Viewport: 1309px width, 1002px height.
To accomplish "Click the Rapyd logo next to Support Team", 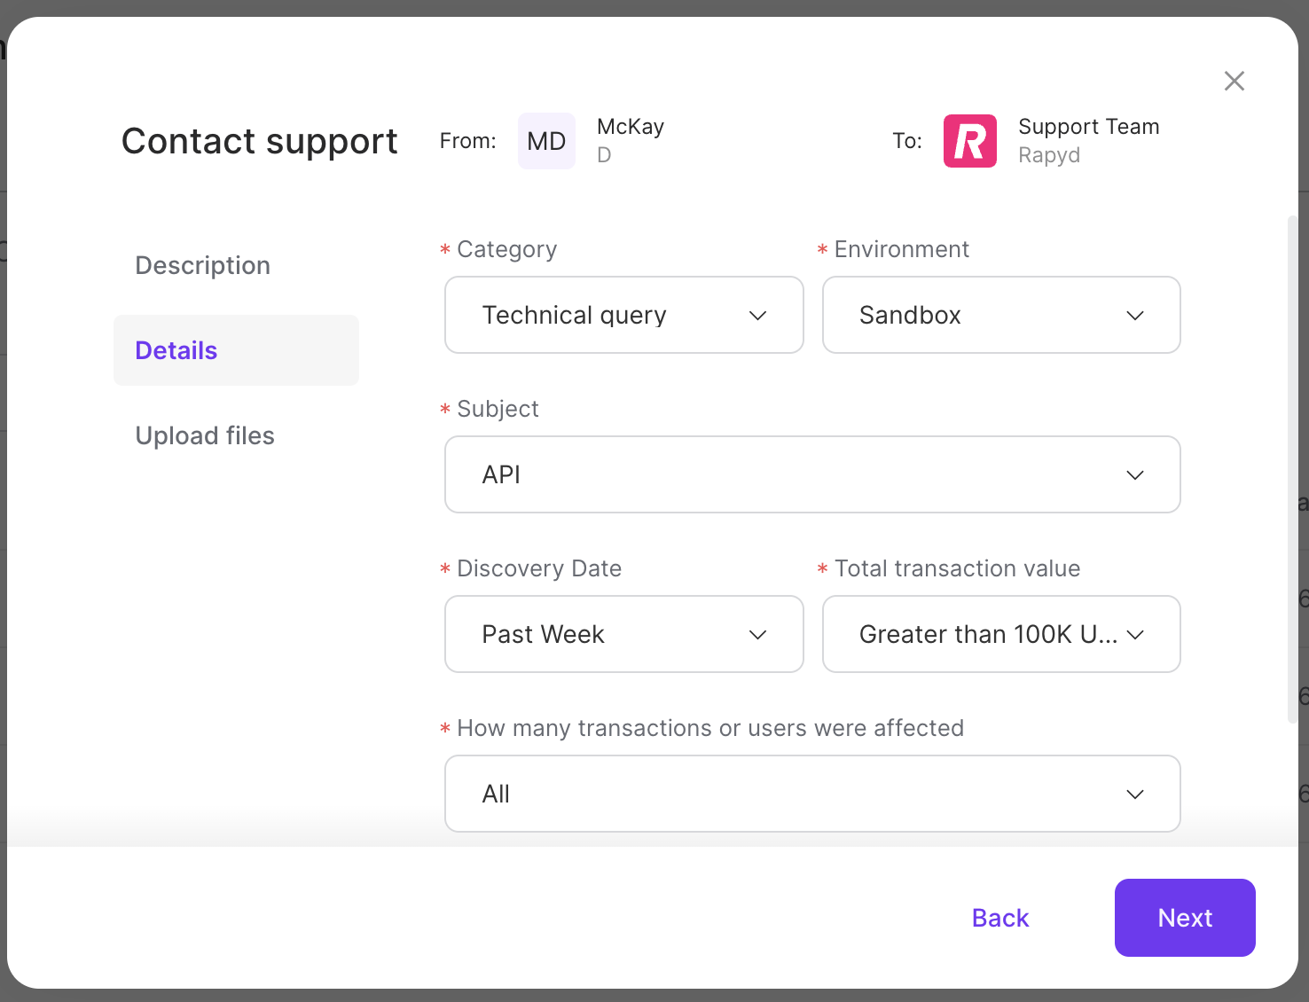I will [969, 140].
